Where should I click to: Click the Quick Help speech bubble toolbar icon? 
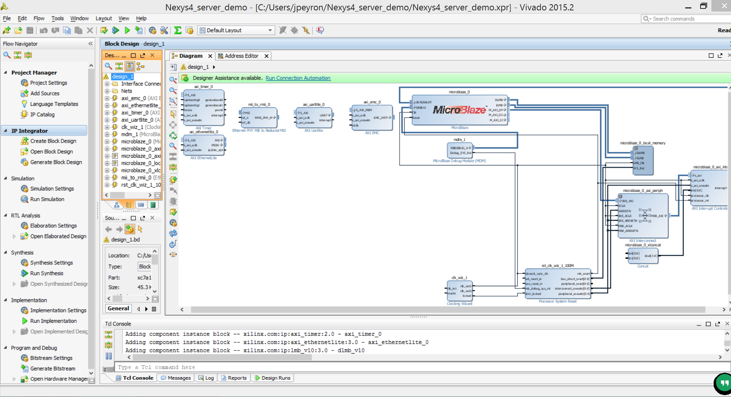tap(320, 30)
